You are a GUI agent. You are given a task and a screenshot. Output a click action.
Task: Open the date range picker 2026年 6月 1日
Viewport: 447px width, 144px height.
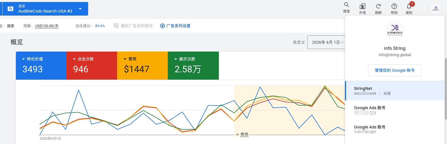(x=326, y=42)
